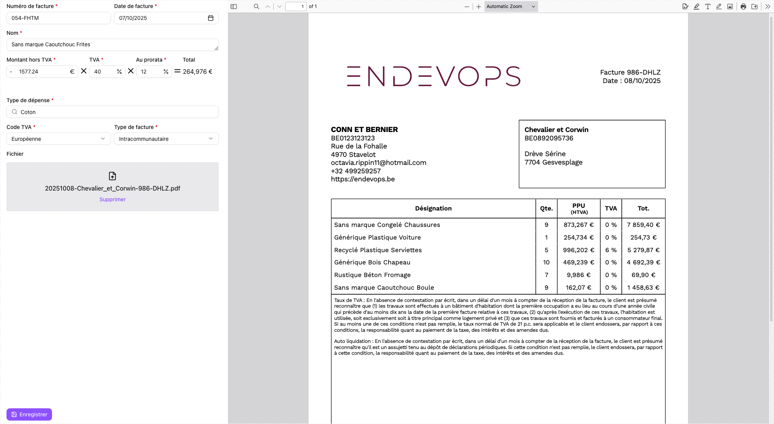
Task: Zoom in the PDF view
Action: coord(478,7)
